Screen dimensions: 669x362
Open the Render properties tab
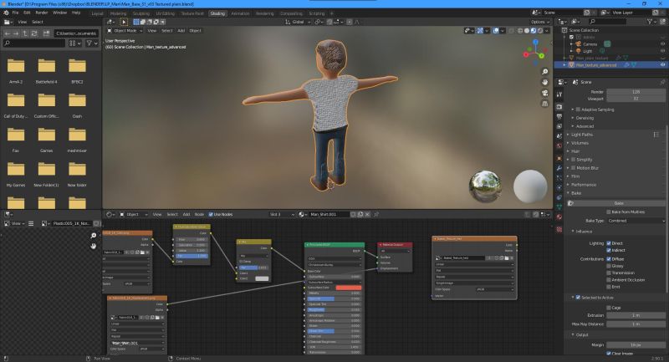click(x=559, y=107)
